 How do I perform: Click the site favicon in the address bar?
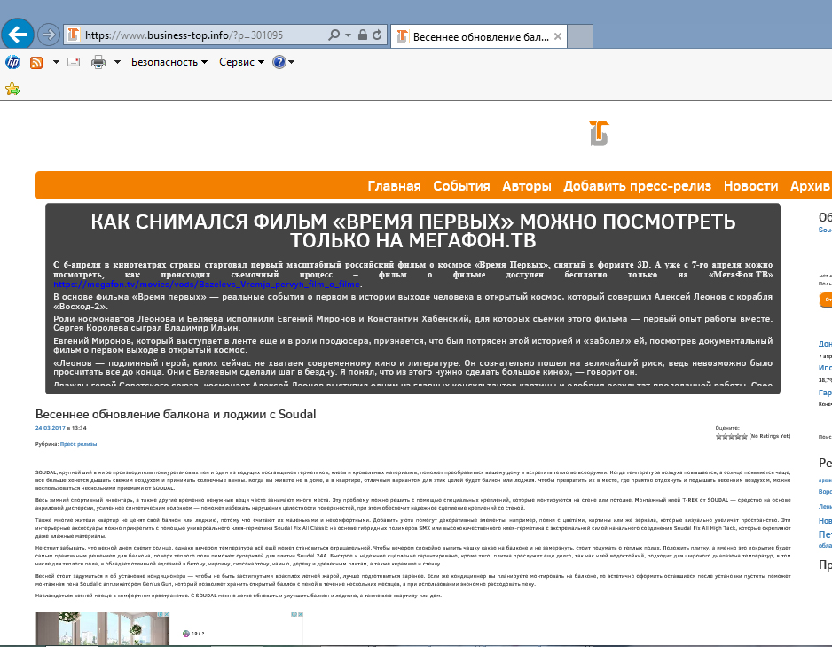(74, 35)
